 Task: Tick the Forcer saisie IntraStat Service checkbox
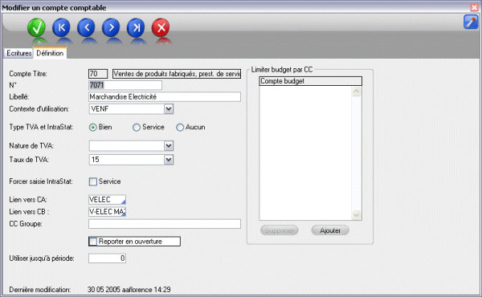point(93,181)
